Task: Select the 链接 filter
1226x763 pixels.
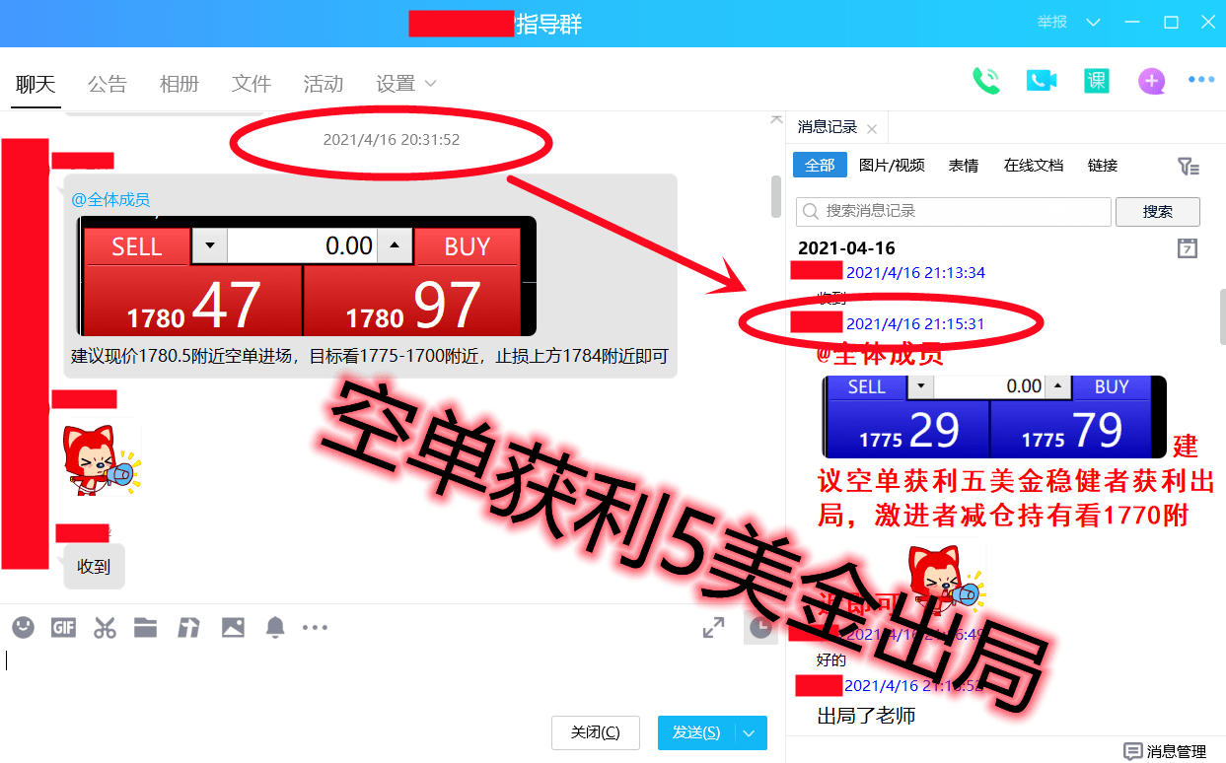Action: click(x=1103, y=165)
